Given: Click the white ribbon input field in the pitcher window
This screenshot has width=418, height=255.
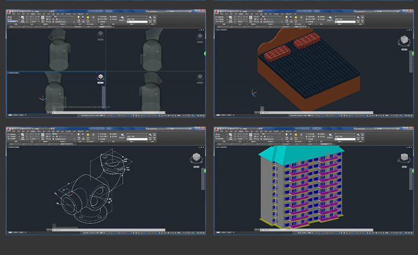Looking at the screenshot, I should (137, 22).
